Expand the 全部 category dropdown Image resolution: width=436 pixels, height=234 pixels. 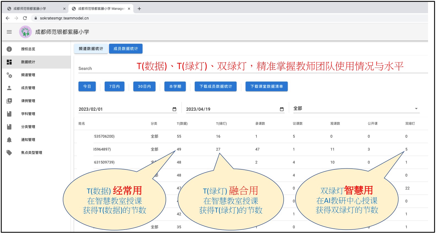coord(416,109)
